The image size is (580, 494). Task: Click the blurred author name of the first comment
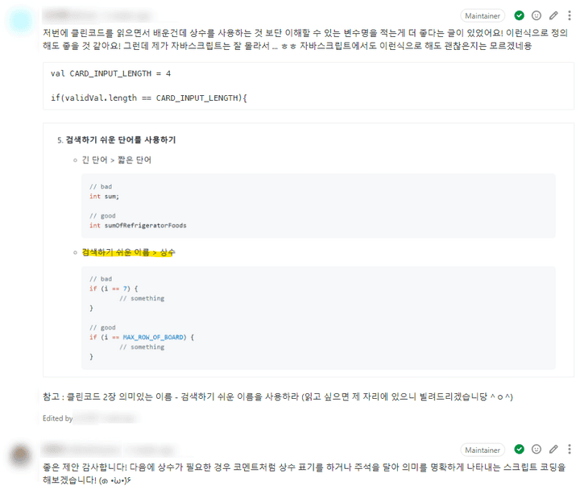(x=68, y=15)
